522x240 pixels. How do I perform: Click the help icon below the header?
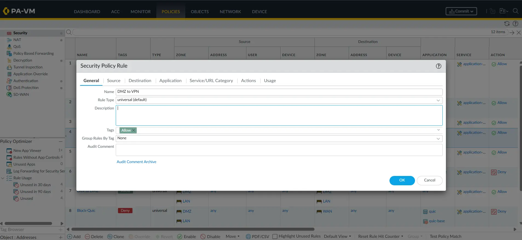click(x=515, y=24)
